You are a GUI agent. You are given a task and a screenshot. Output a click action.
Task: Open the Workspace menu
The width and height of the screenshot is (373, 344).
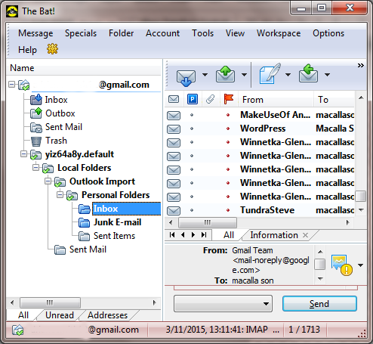tap(279, 33)
